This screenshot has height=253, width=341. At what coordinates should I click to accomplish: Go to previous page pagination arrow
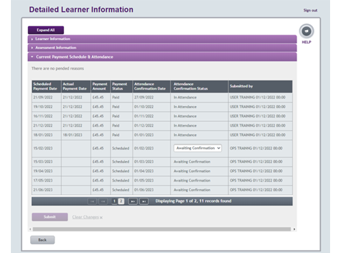(x=103, y=201)
